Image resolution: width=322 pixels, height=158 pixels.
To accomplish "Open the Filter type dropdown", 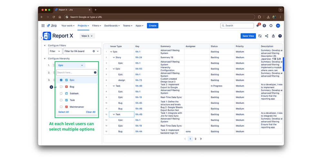I will click(x=55, y=51).
